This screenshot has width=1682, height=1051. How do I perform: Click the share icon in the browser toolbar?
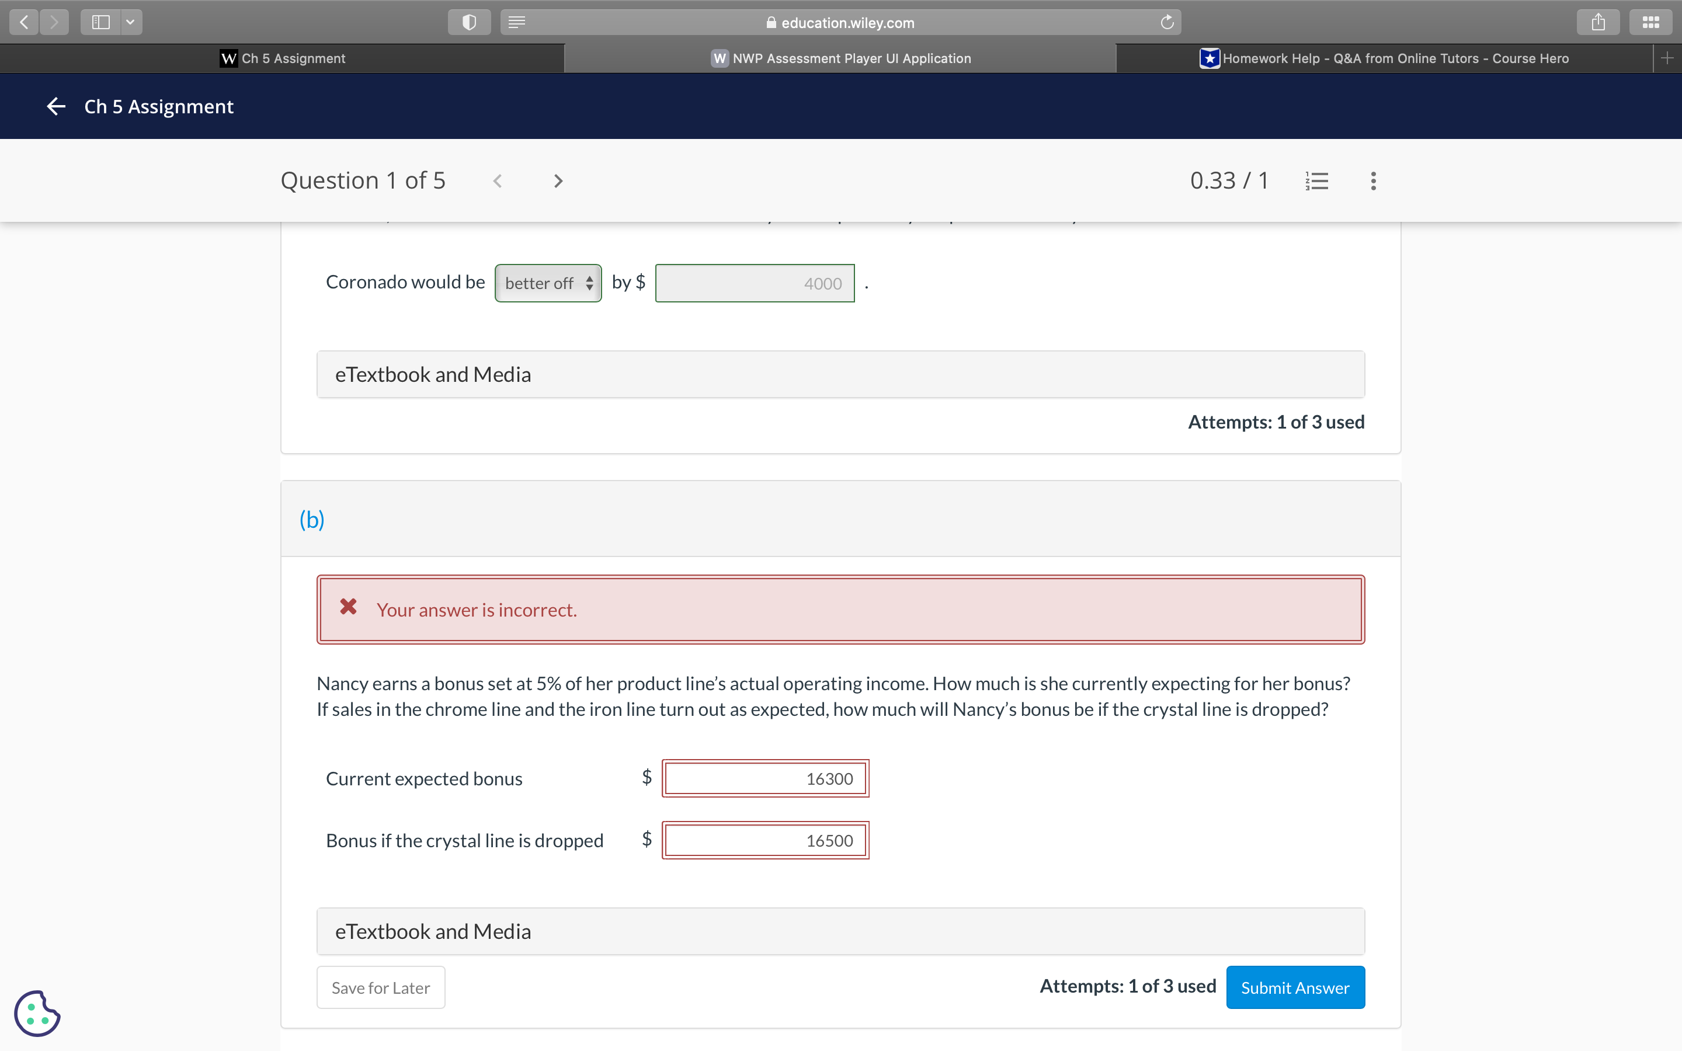(1598, 22)
